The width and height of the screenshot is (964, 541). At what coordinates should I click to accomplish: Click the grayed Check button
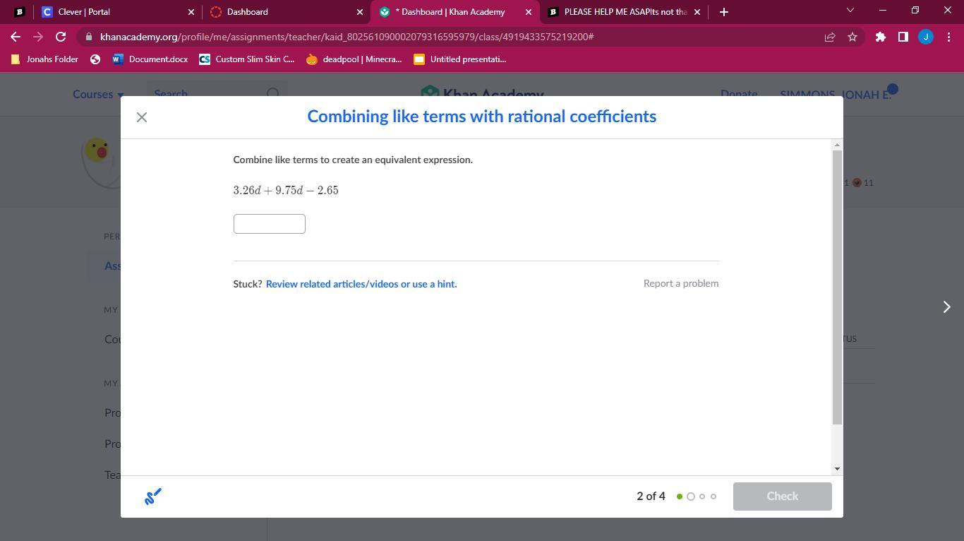point(782,497)
